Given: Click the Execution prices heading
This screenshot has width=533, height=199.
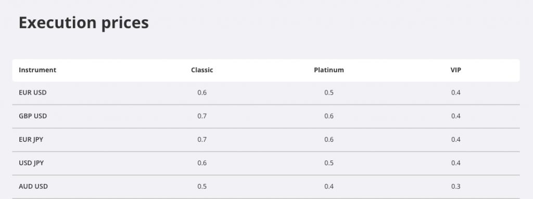Looking at the screenshot, I should (x=84, y=23).
